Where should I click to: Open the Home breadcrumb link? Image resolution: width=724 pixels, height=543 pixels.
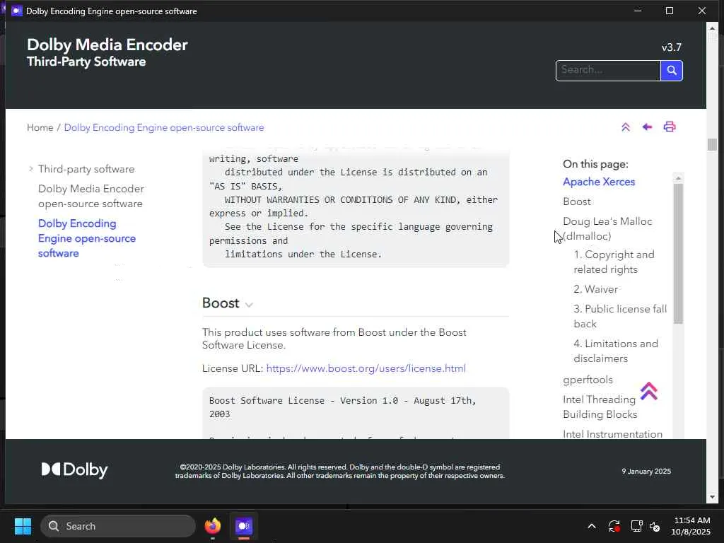pyautogui.click(x=40, y=127)
